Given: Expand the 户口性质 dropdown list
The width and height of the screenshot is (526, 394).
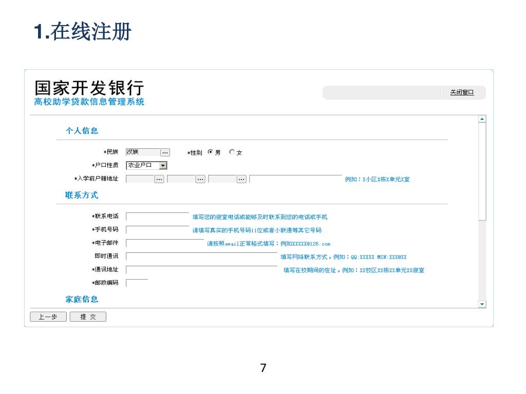Looking at the screenshot, I should coord(163,166).
